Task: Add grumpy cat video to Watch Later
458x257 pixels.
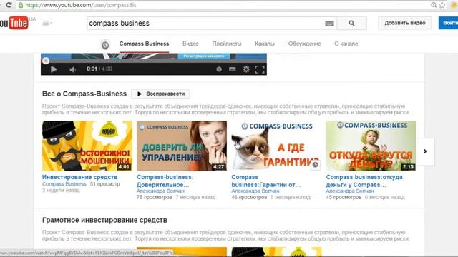Action: [315, 165]
